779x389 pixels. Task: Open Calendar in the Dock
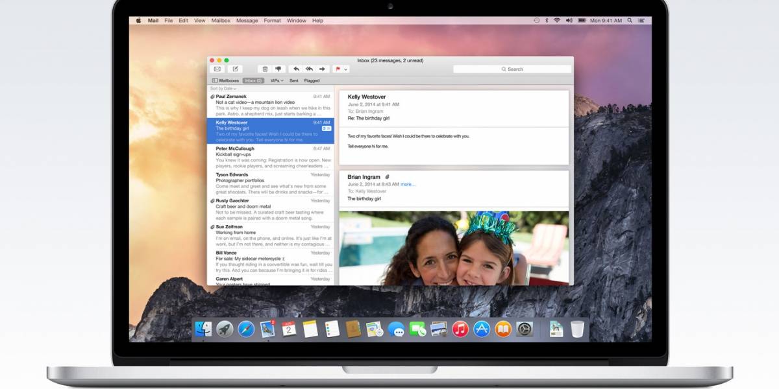click(289, 329)
